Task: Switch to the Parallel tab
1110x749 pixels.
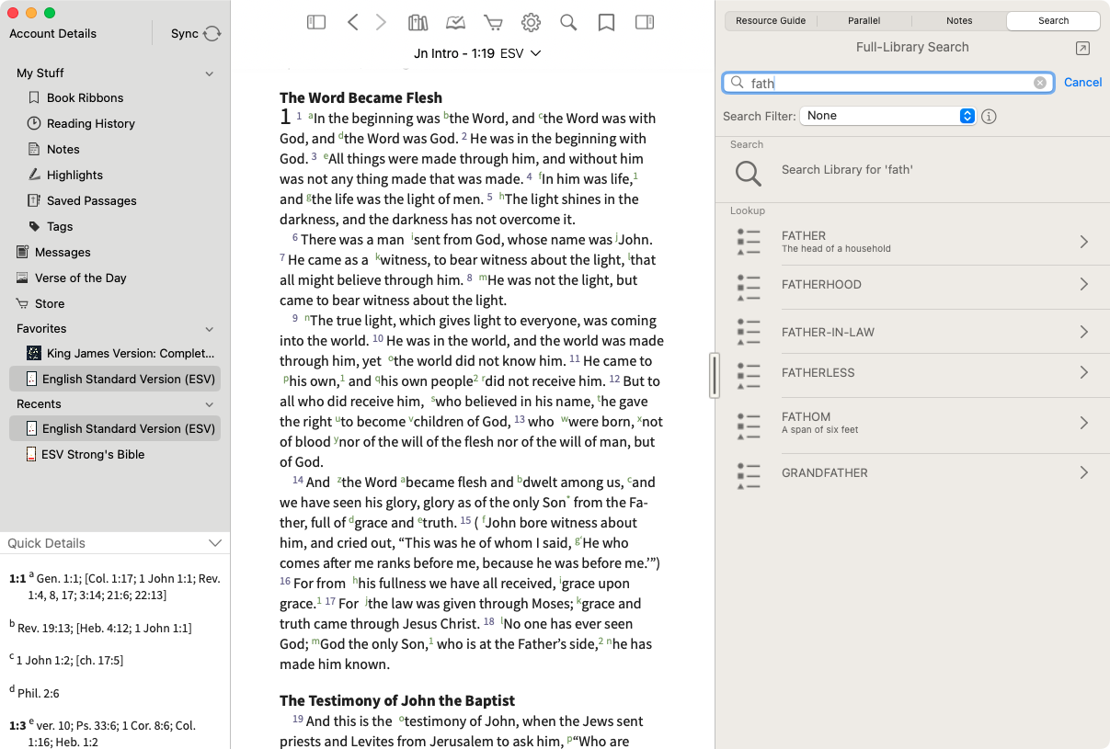Action: pyautogui.click(x=864, y=20)
